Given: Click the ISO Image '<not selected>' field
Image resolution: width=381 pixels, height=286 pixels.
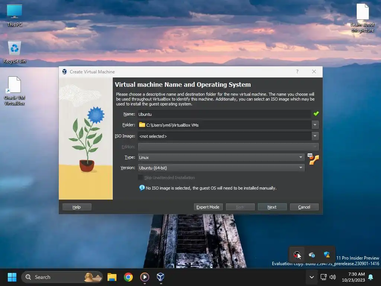Looking at the screenshot, I should pyautogui.click(x=224, y=136).
